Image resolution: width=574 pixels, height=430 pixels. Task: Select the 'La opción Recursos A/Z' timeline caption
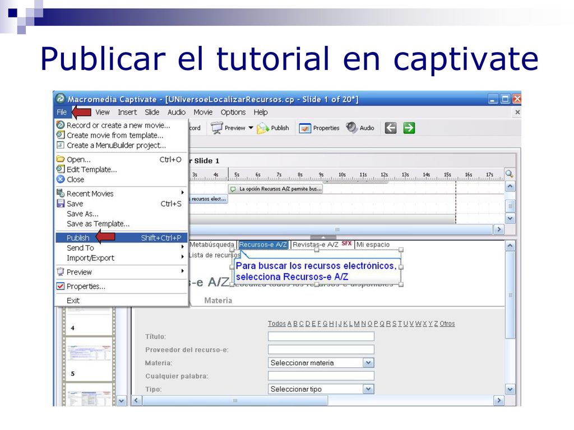point(275,189)
